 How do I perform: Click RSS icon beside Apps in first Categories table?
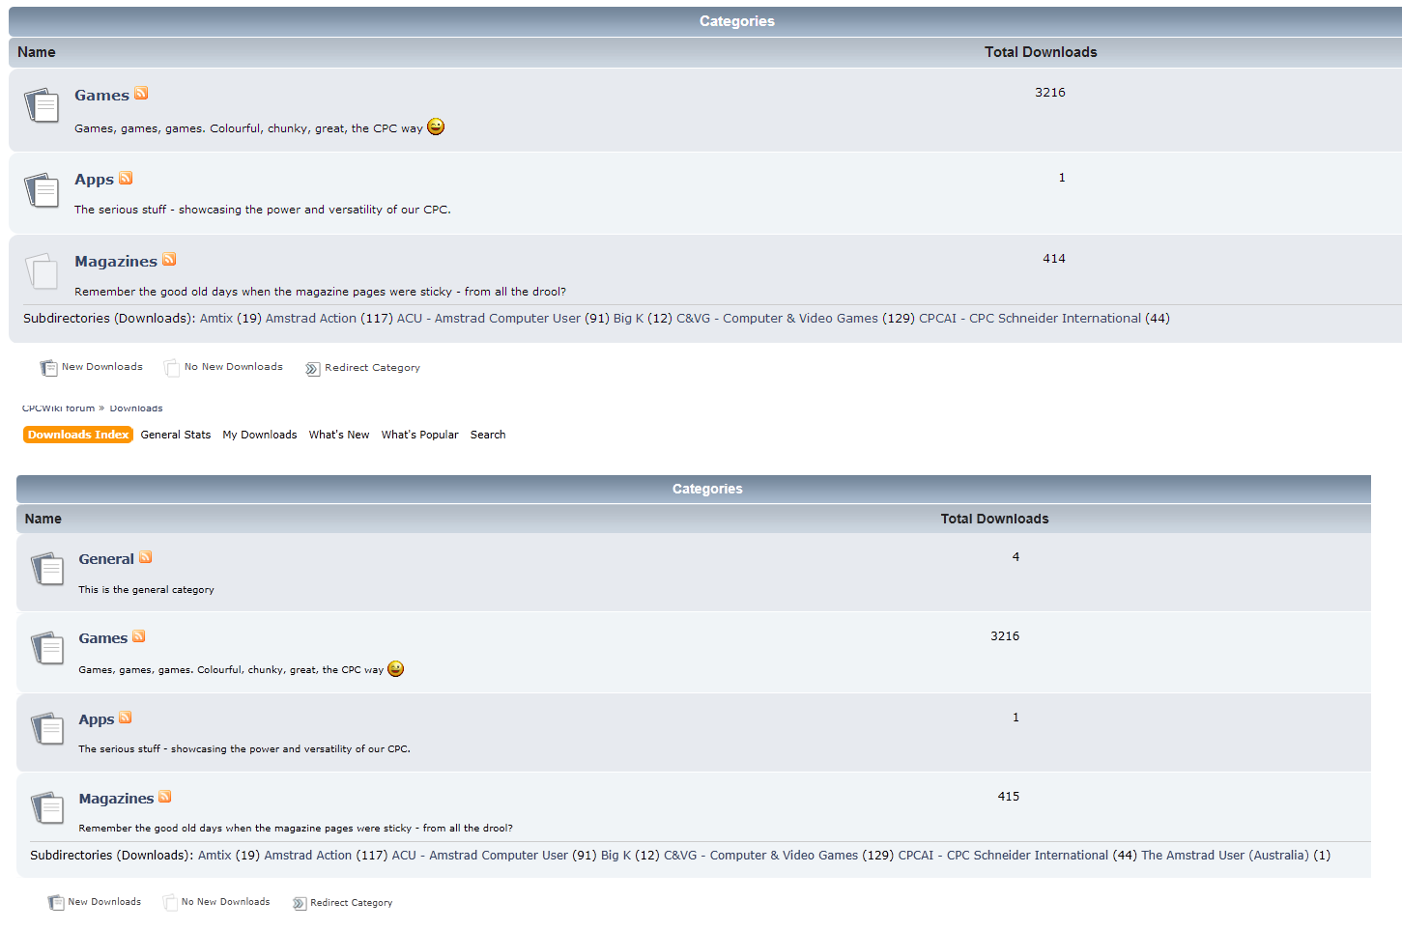(126, 179)
